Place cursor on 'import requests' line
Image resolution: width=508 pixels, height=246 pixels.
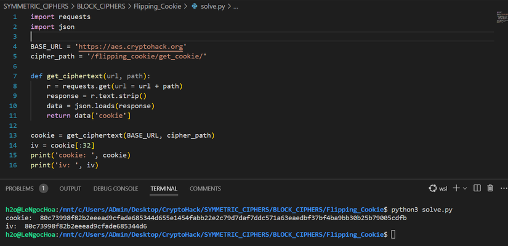[x=60, y=17]
